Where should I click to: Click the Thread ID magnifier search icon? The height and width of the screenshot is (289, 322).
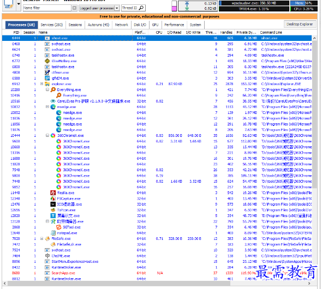tap(141, 8)
